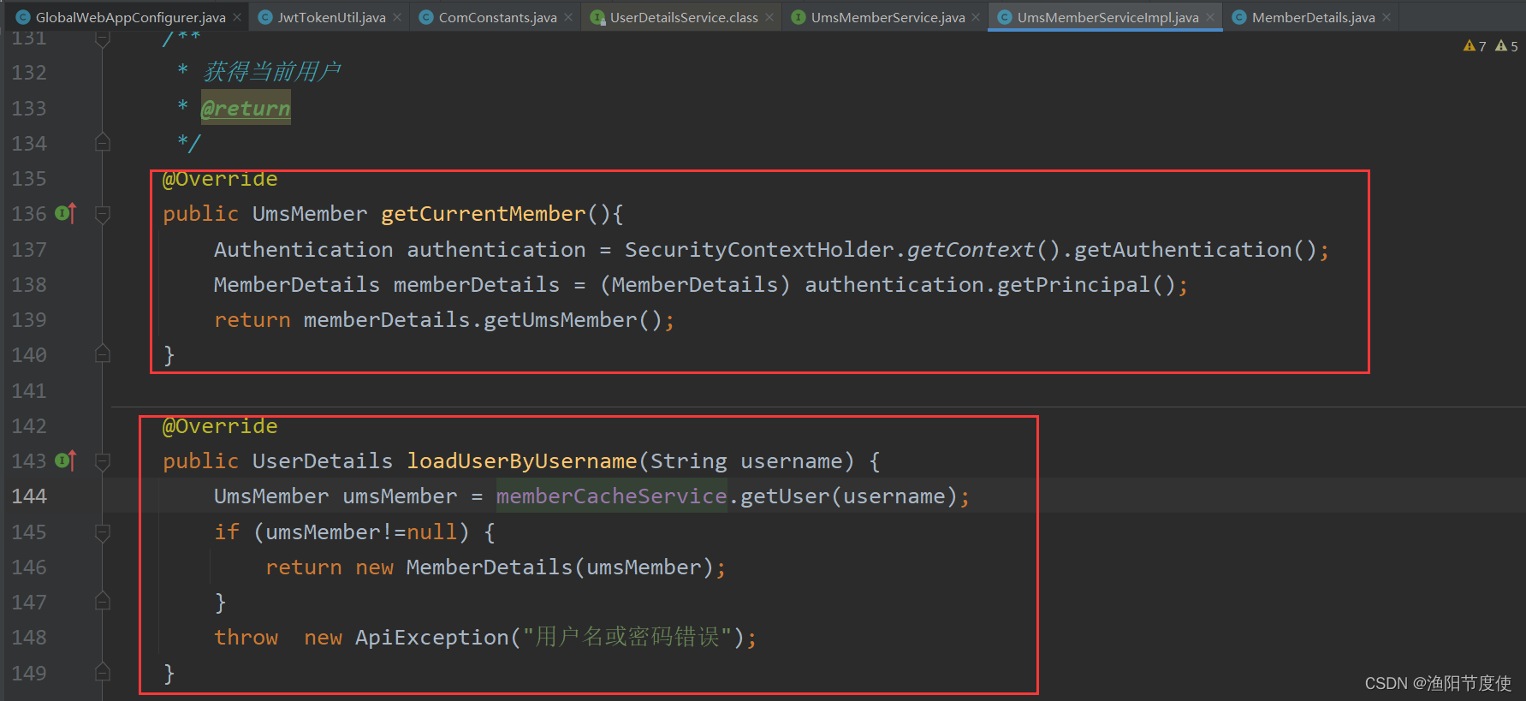Close the GlobalWebAppConfigurer.java tab
Viewport: 1526px width, 701px height.
click(x=237, y=17)
